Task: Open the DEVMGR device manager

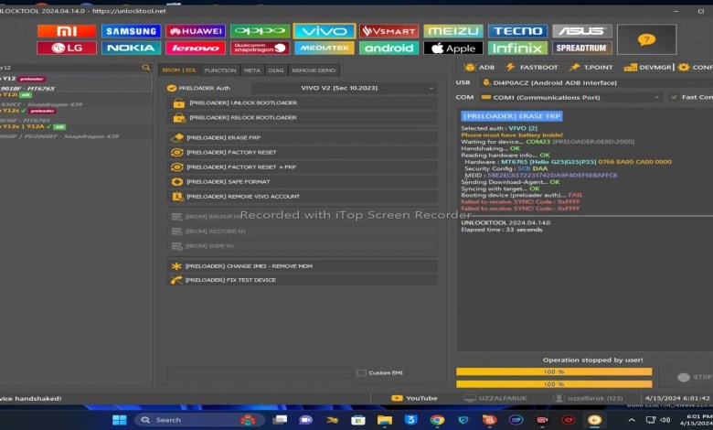Action: pos(647,67)
